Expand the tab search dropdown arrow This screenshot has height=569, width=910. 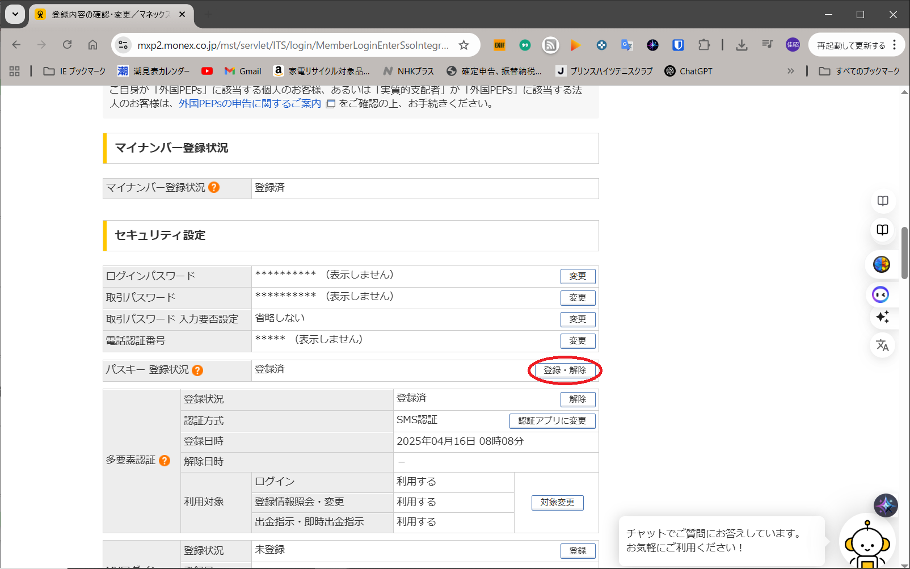tap(15, 14)
